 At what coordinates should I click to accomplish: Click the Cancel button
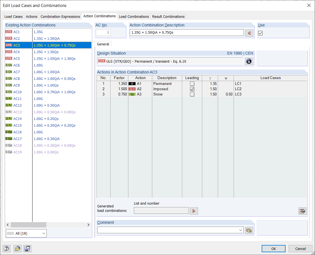coord(300,249)
